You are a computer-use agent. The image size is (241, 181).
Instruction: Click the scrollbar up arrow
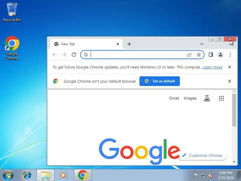point(234,91)
